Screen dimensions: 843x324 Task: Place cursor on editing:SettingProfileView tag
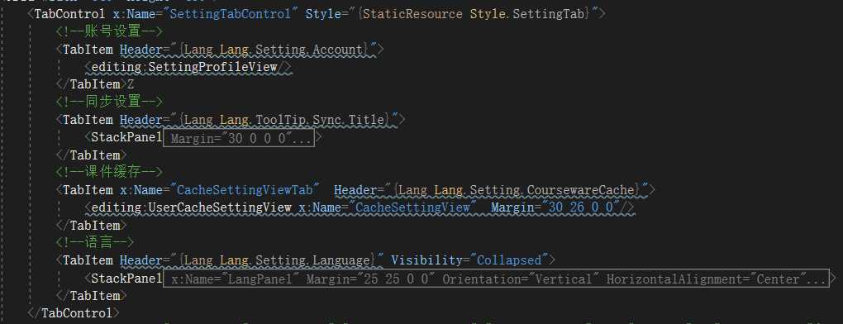[x=183, y=68]
